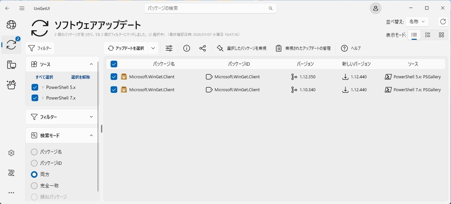
Task: Switch to list view mode
Action: (414, 35)
